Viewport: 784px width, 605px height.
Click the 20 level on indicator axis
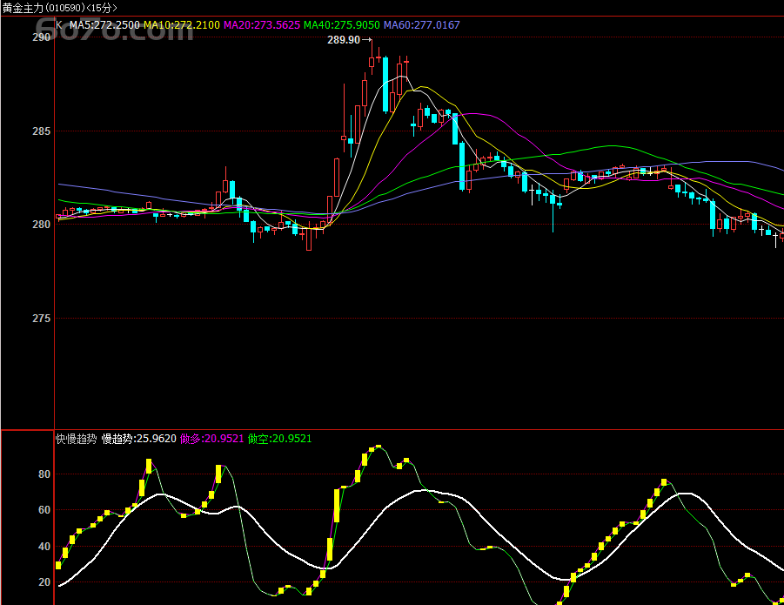tap(44, 582)
